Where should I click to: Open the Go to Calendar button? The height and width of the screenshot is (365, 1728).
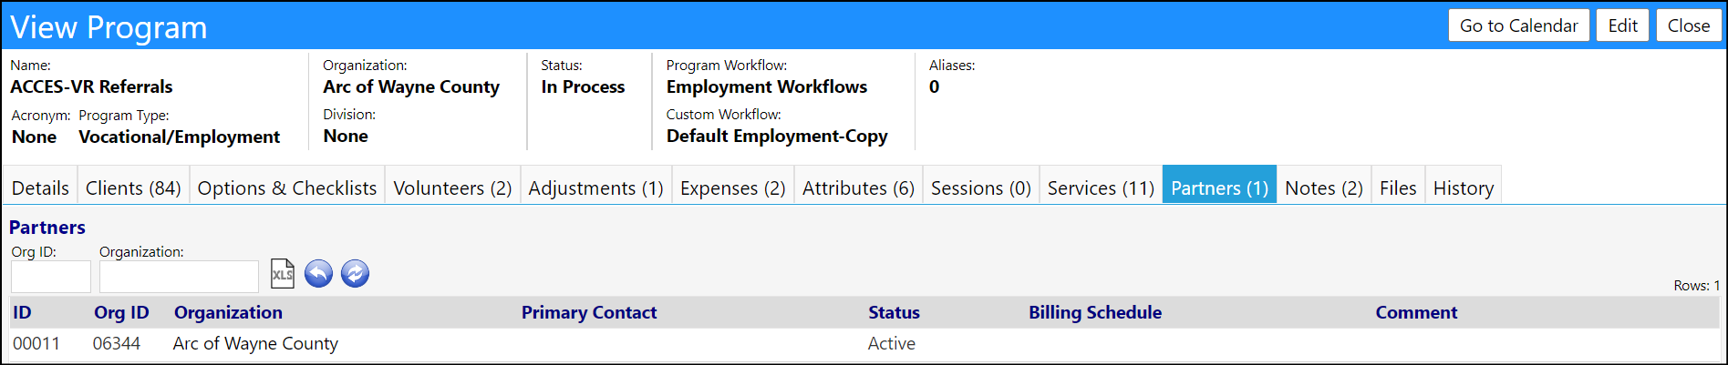click(x=1518, y=25)
